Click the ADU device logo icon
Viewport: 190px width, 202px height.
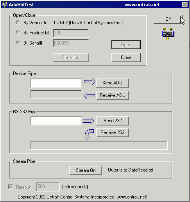click(x=168, y=34)
